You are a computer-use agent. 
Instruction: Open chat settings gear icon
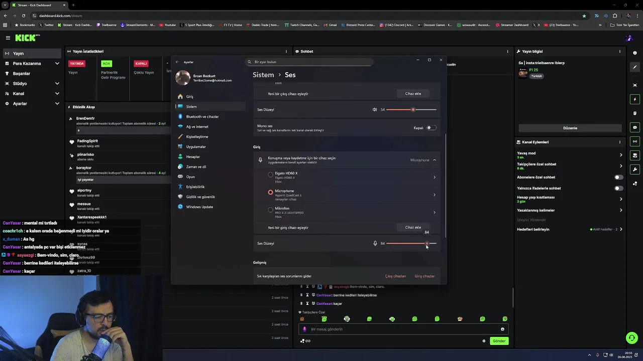coord(484,341)
